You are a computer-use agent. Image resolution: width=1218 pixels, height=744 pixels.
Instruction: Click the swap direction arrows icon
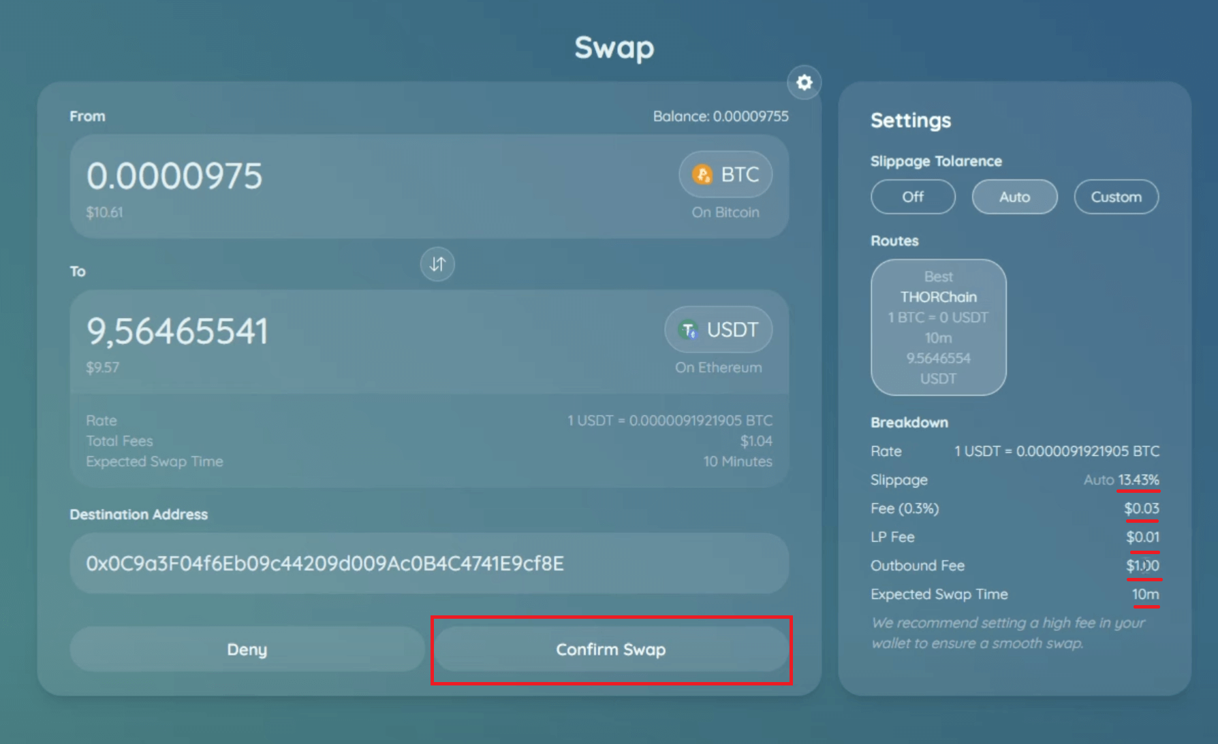click(x=437, y=264)
